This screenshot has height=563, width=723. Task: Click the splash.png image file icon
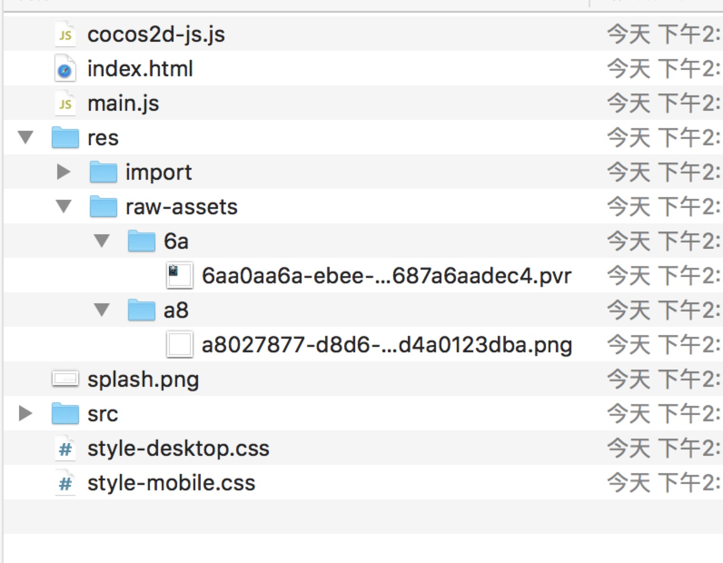(65, 379)
